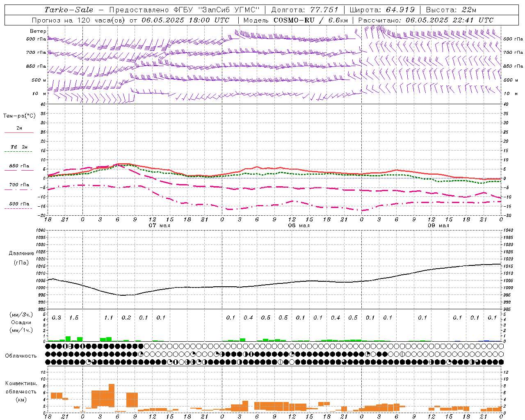The height and width of the screenshot is (420, 525).
Task: Click the 07 мая date label
Action: pos(159,226)
